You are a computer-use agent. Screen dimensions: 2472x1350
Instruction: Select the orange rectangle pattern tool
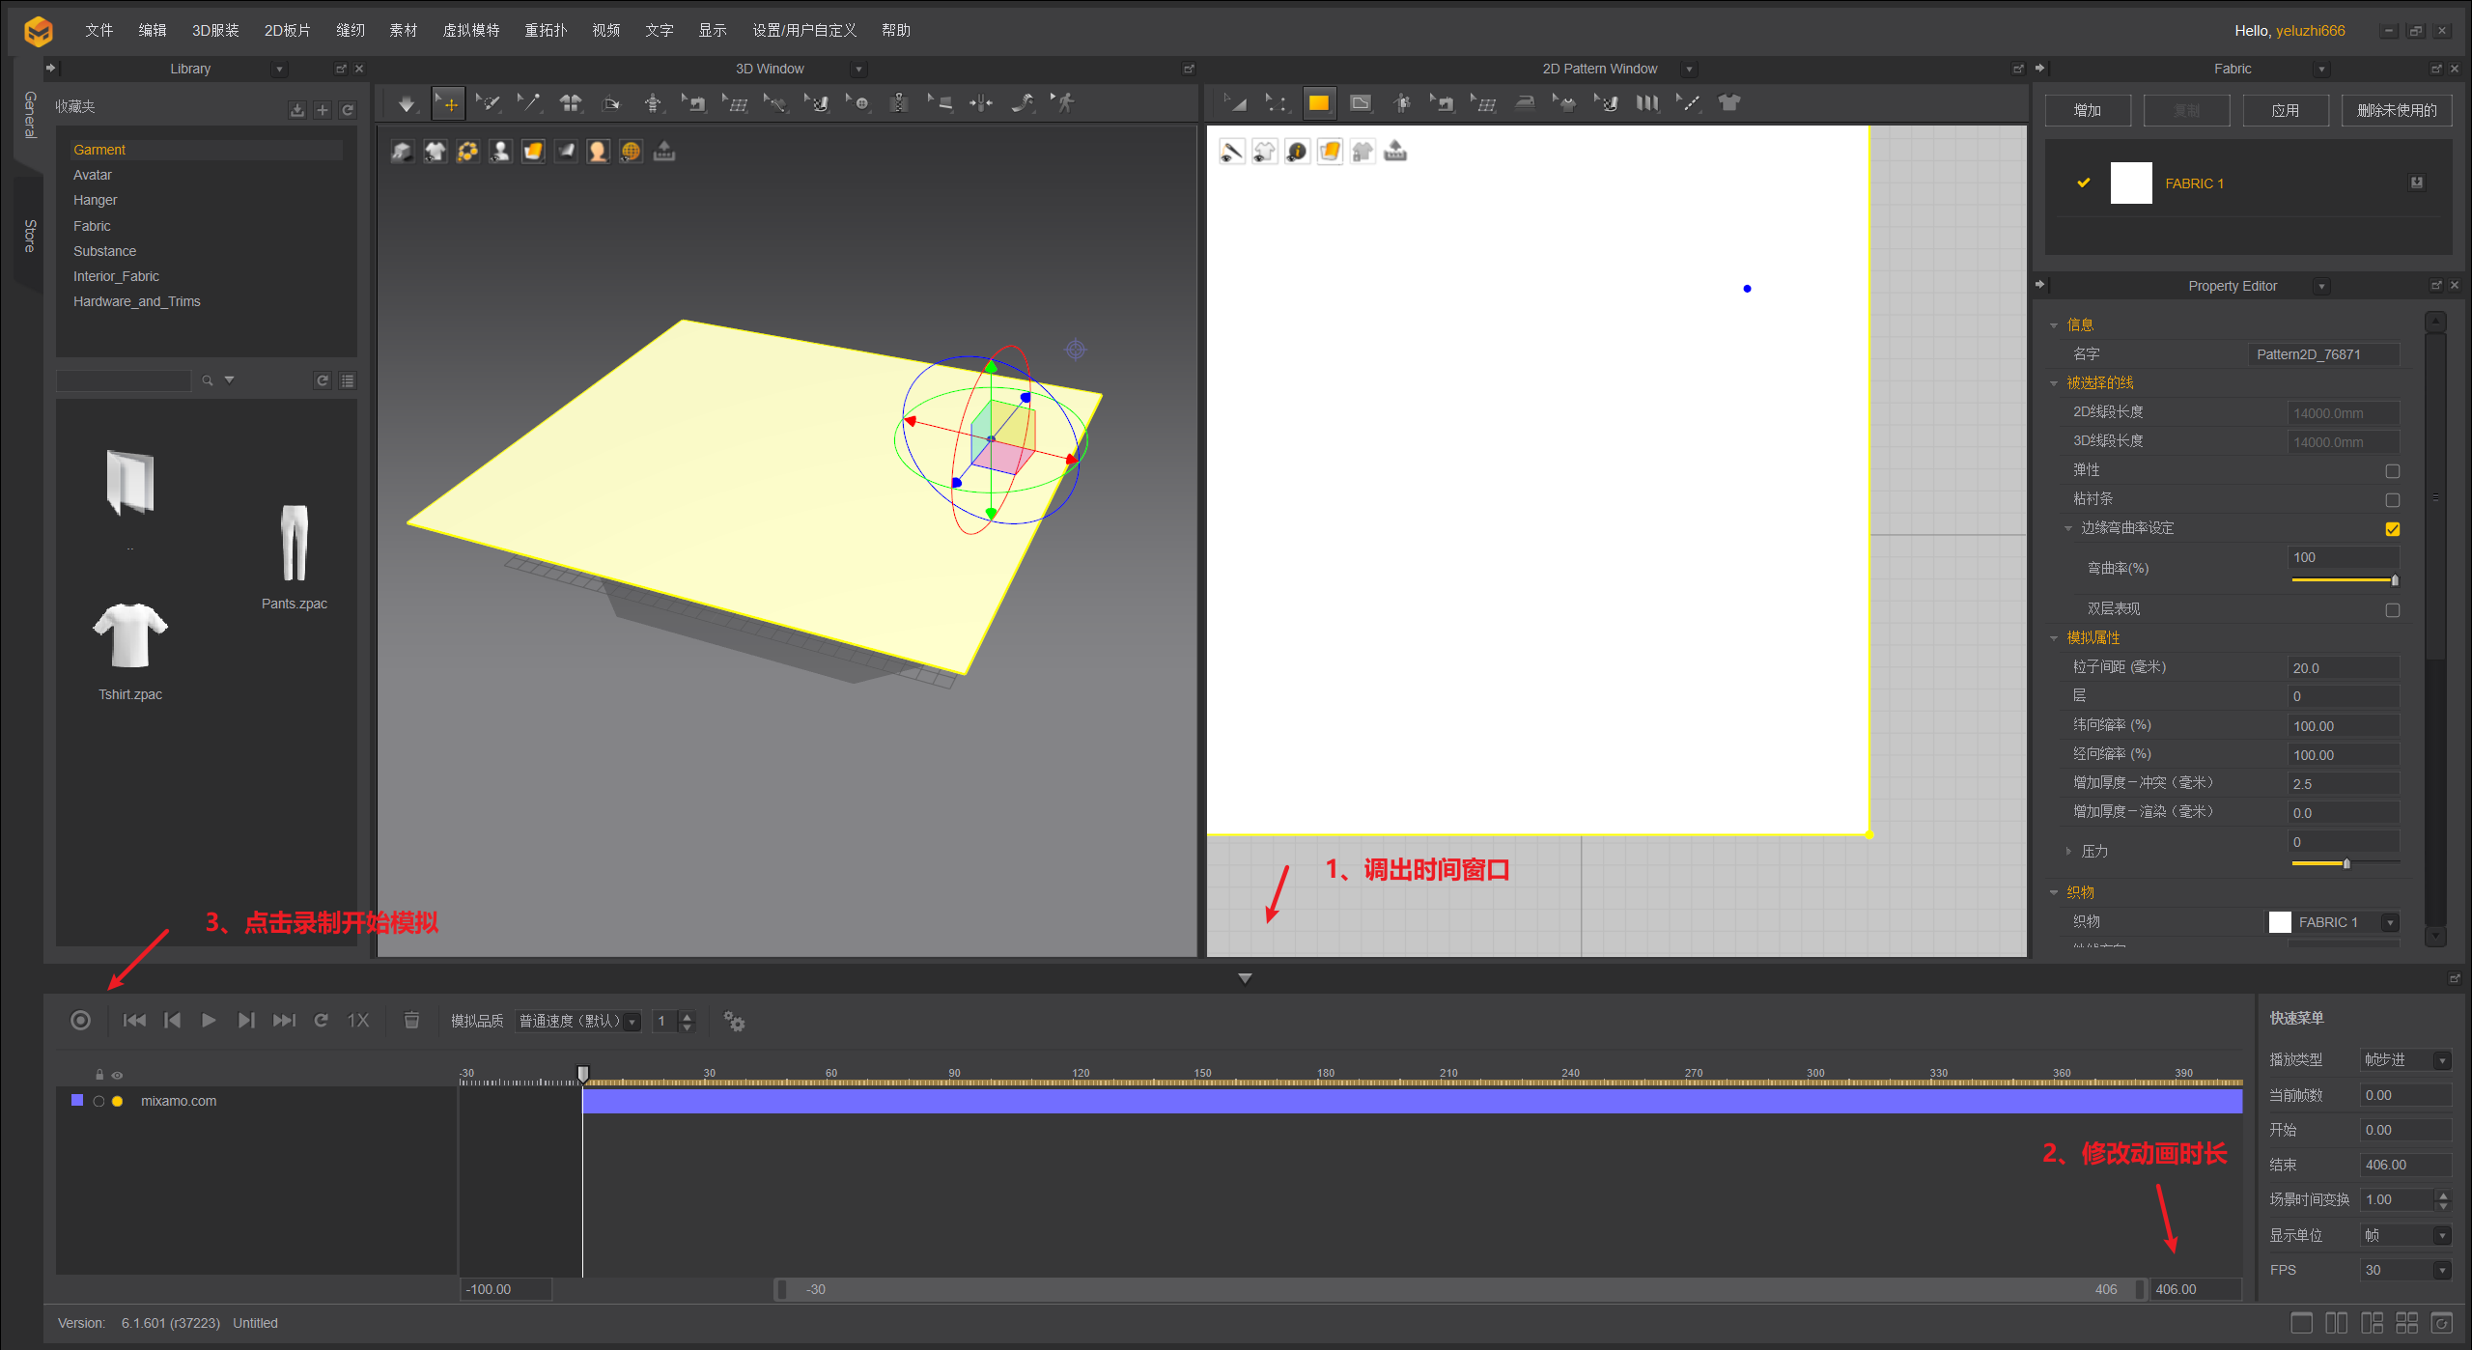[1318, 103]
